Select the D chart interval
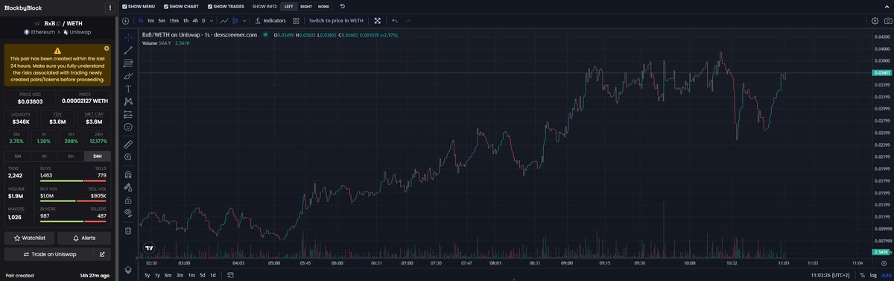 (x=203, y=21)
